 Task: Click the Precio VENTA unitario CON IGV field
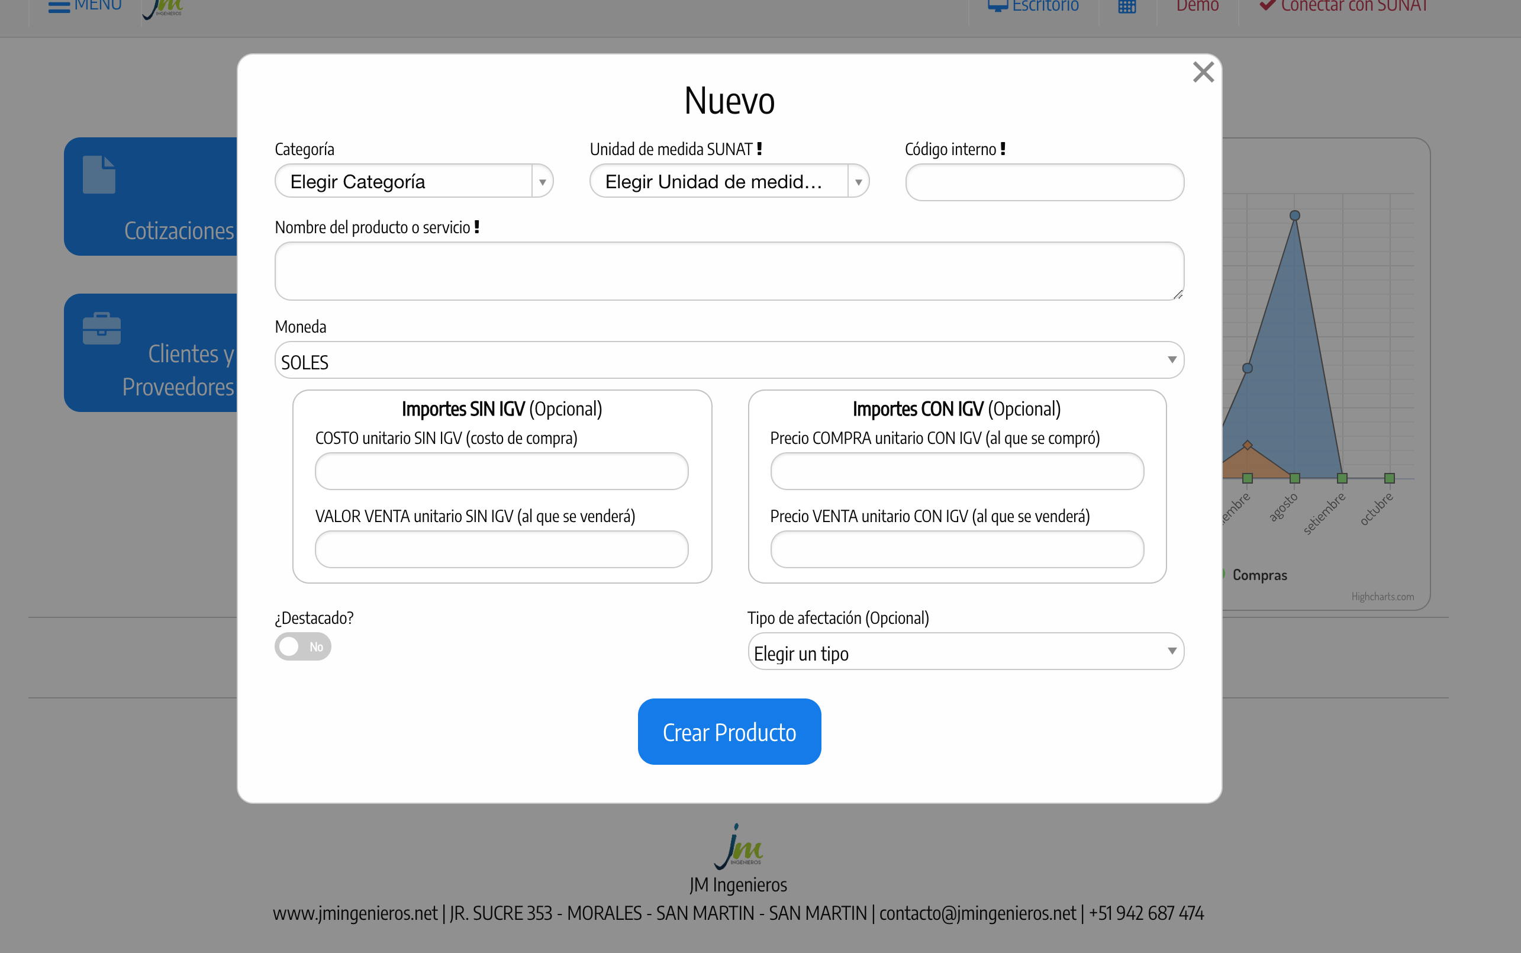pos(956,550)
